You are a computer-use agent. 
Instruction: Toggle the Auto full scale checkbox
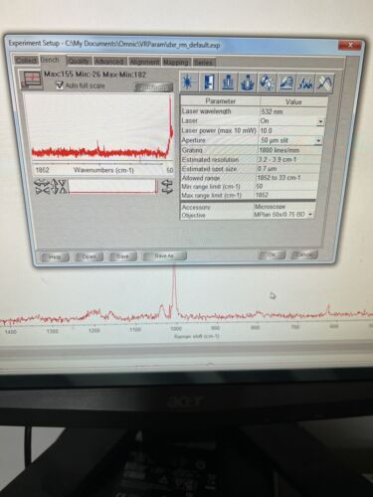(x=60, y=85)
